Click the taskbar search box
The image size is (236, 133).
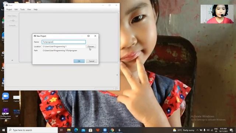(x=32, y=130)
